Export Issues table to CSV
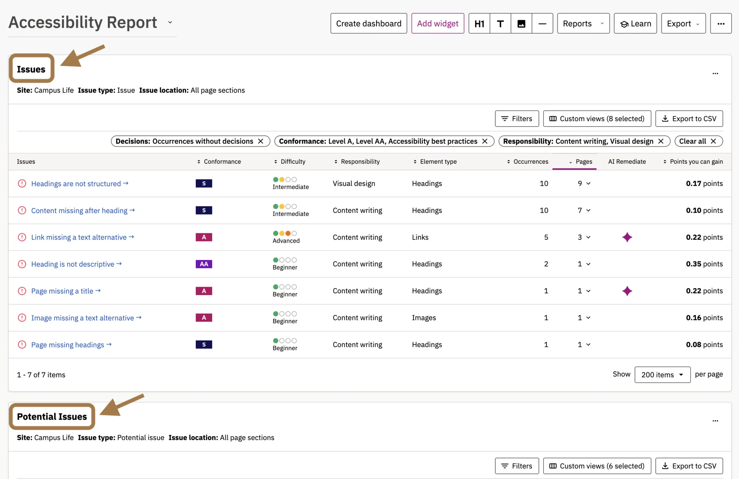The width and height of the screenshot is (739, 479). pos(689,119)
